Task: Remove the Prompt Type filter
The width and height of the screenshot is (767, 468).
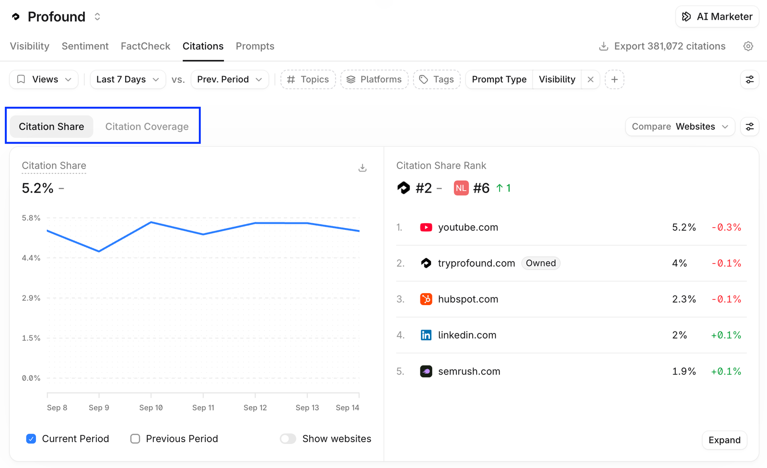Action: point(591,80)
